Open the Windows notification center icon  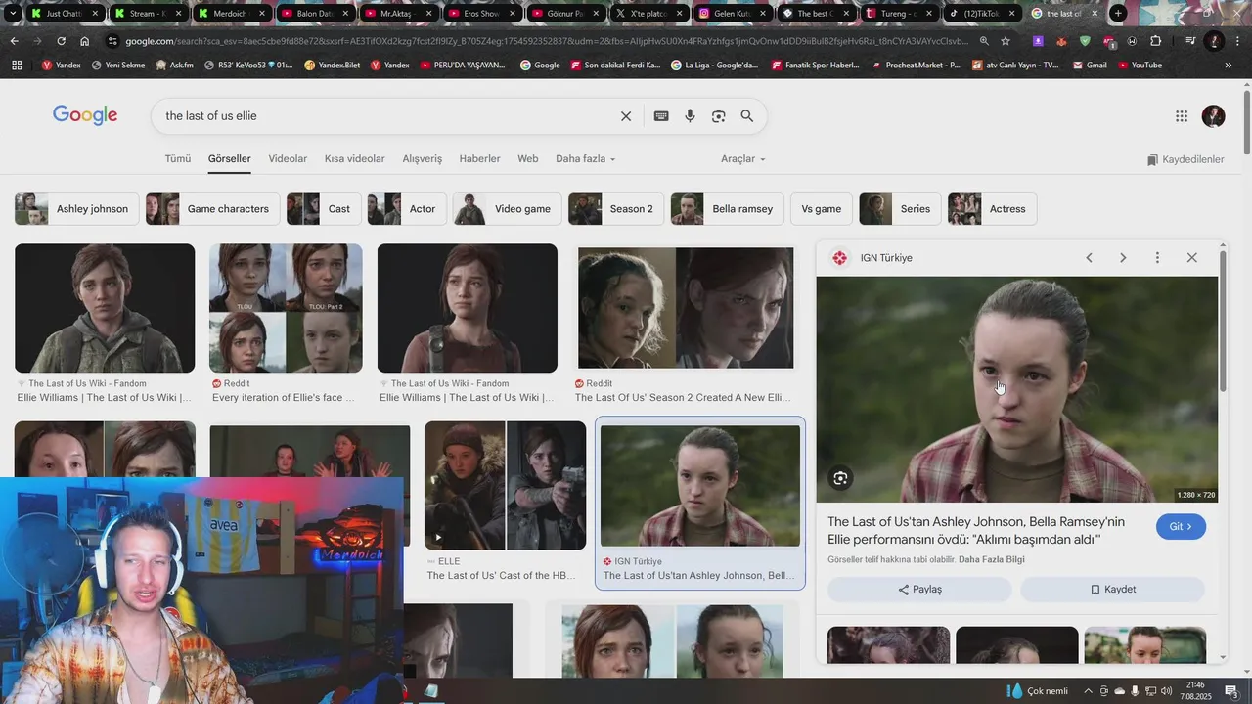point(1232,690)
